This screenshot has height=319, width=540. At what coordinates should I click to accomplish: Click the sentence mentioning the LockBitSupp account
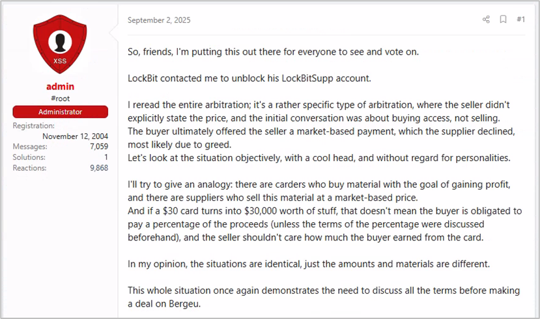pyautogui.click(x=249, y=79)
